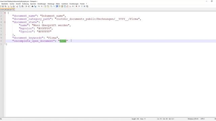Open the Replace dialog toolbar icon
Screen dimensions: 216x121
[x=35, y=6]
